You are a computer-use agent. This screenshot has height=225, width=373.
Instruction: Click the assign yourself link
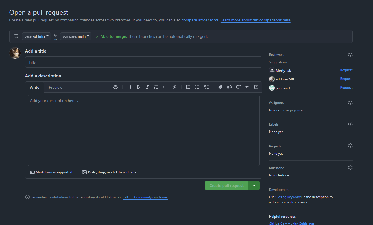(x=295, y=110)
